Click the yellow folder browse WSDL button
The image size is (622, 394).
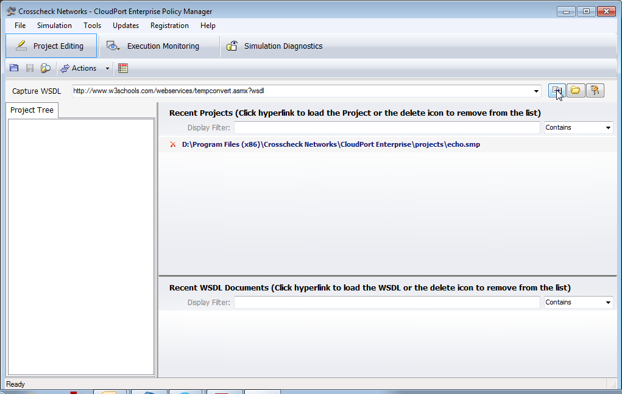click(x=576, y=91)
